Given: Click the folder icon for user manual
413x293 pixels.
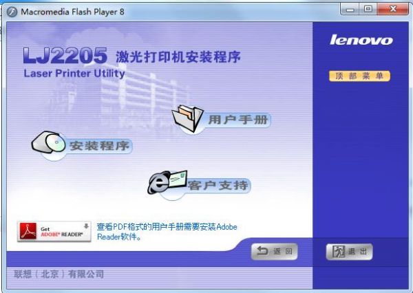Looking at the screenshot, I should [x=188, y=118].
